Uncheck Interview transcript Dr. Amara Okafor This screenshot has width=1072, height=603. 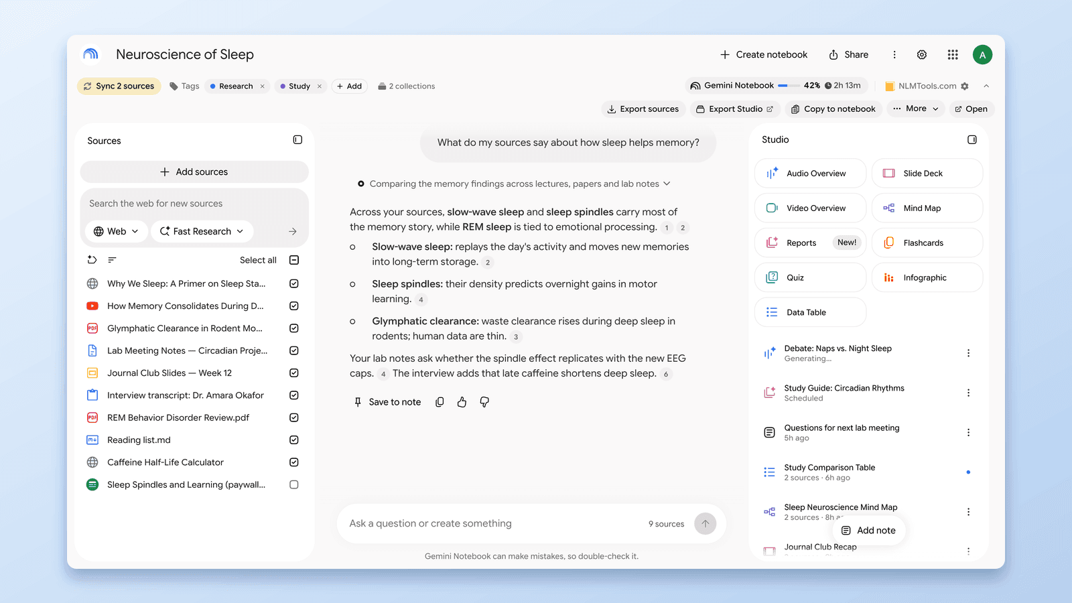tap(294, 395)
